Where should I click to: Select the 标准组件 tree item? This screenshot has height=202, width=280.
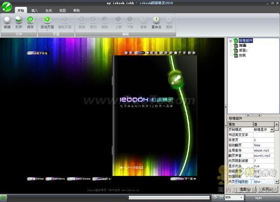[245, 41]
